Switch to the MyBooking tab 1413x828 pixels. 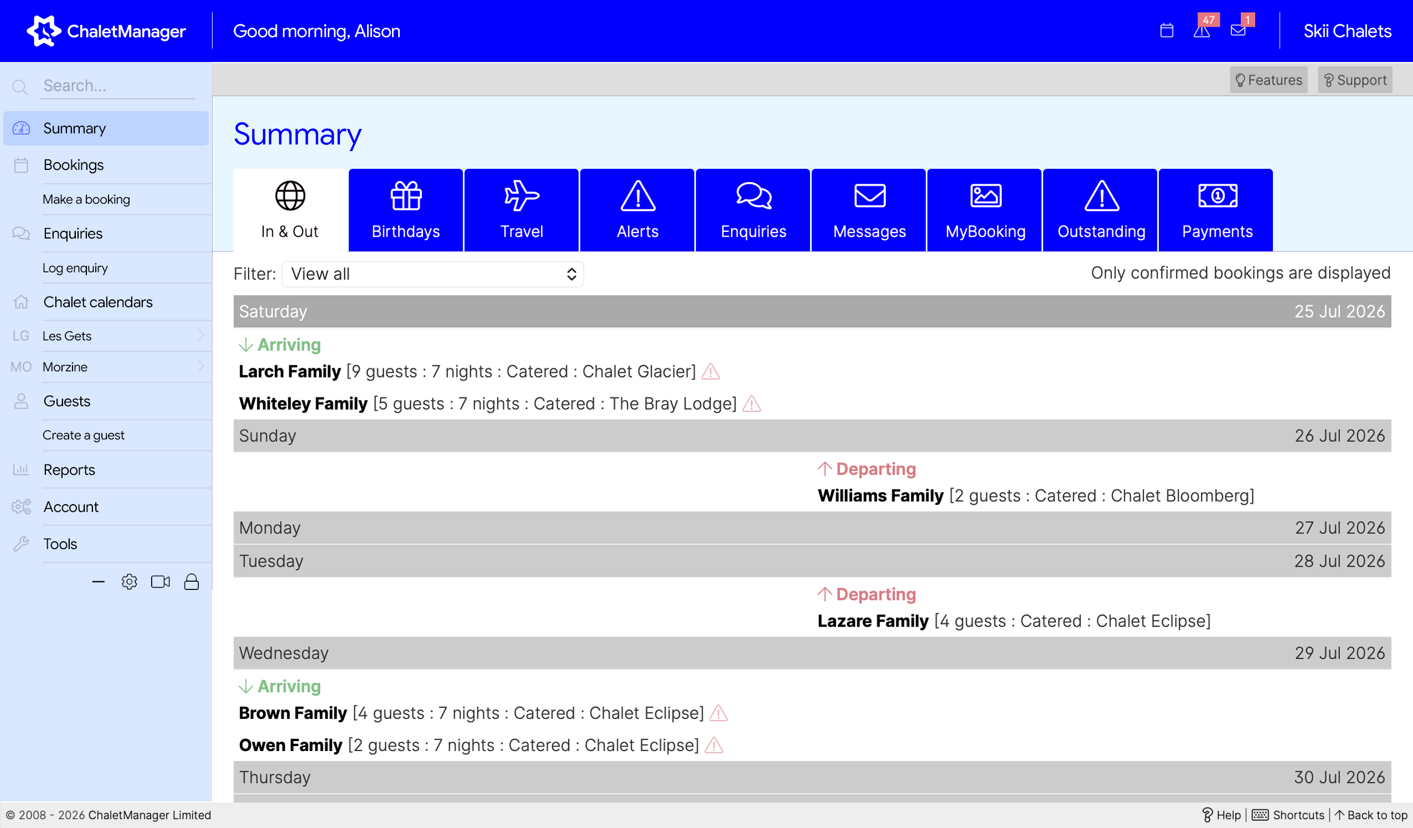984,210
